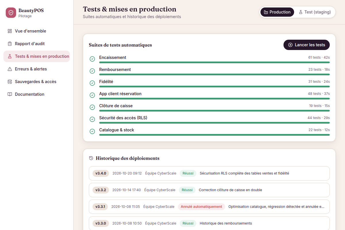Image resolution: width=345 pixels, height=230 pixels.
Task: Click the BeautyPOS shield logo icon
Action: [11, 13]
